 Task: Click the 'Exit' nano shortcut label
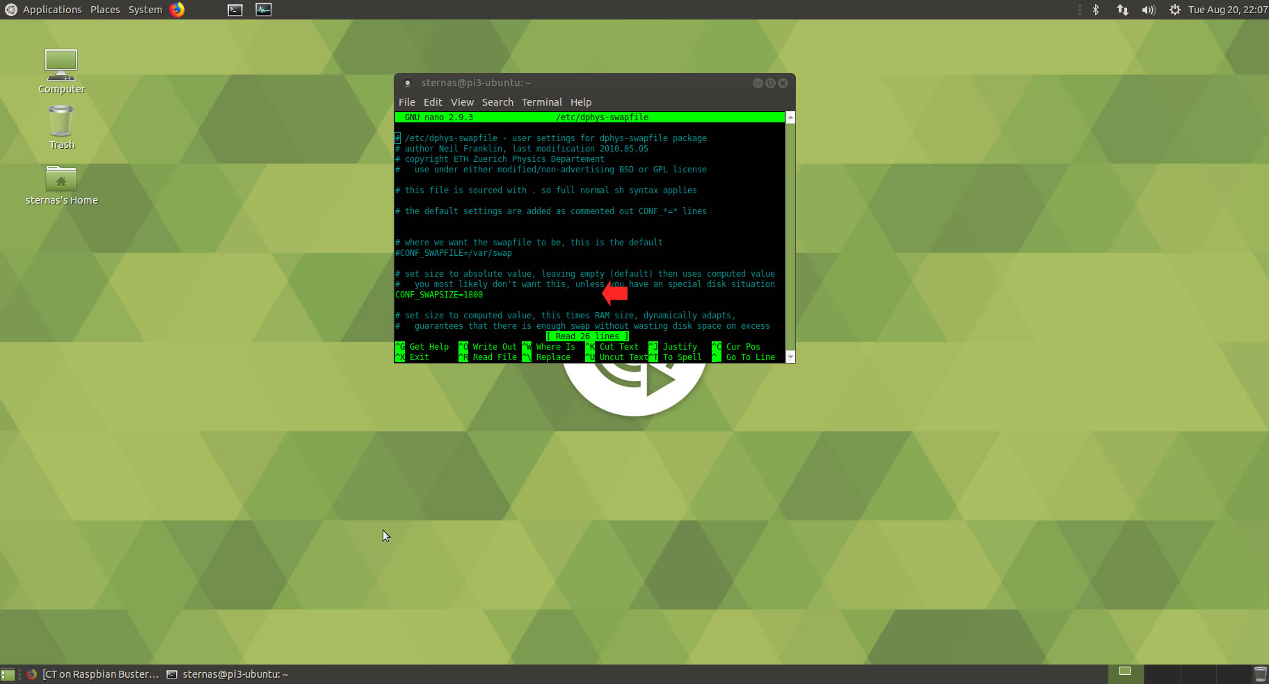(x=420, y=357)
